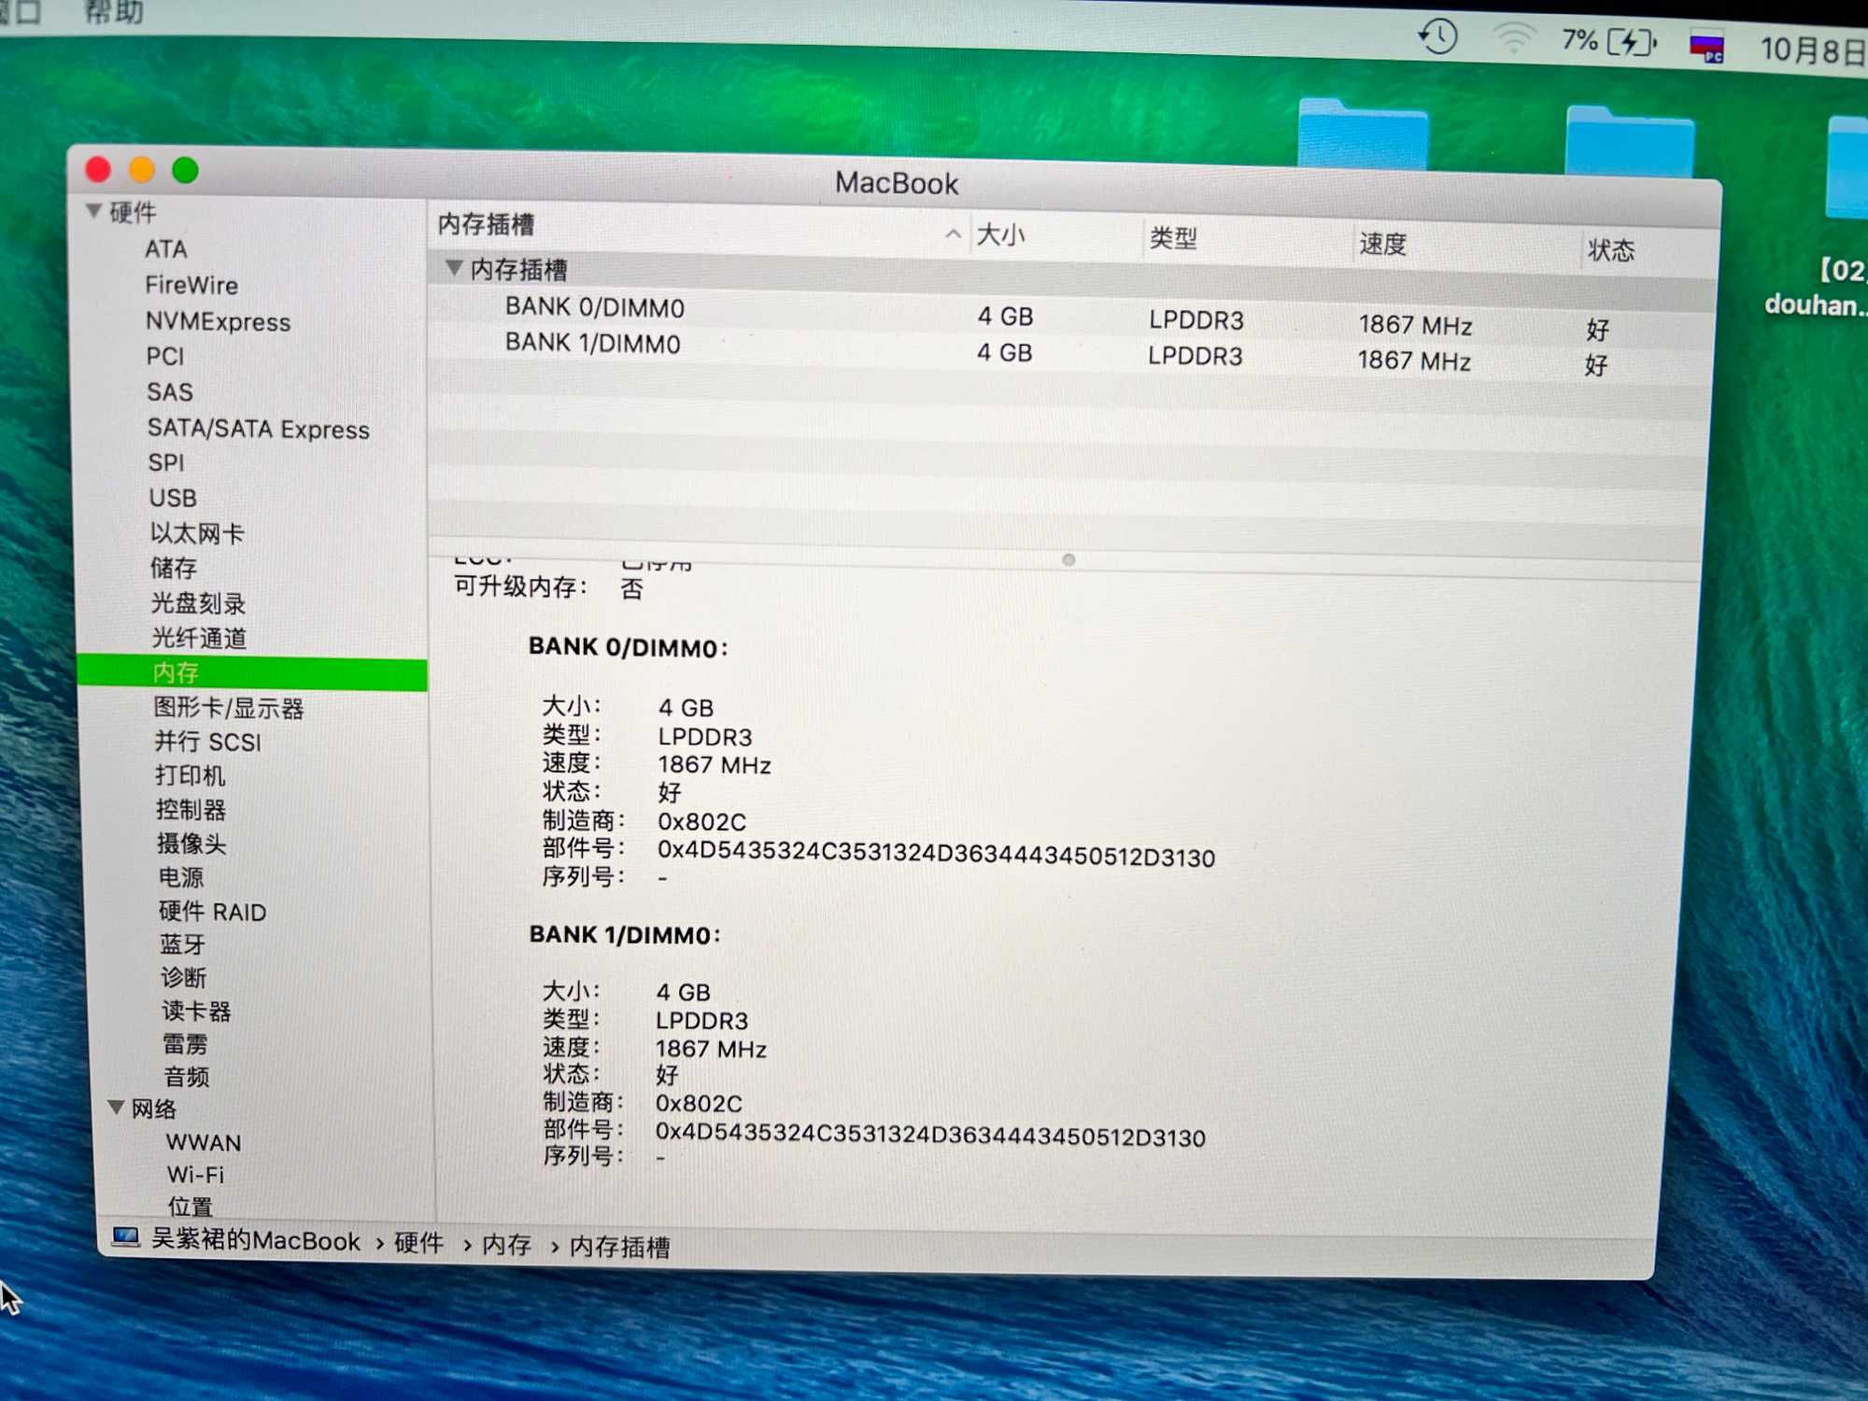The width and height of the screenshot is (1868, 1401).
Task: Select 并行 SCSI in sidebar
Action: point(207,742)
